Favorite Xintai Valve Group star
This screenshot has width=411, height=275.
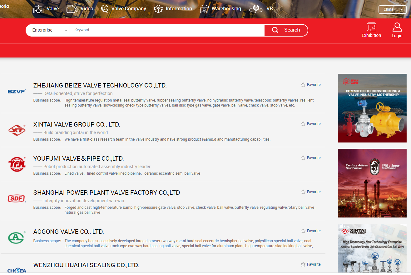point(303,124)
